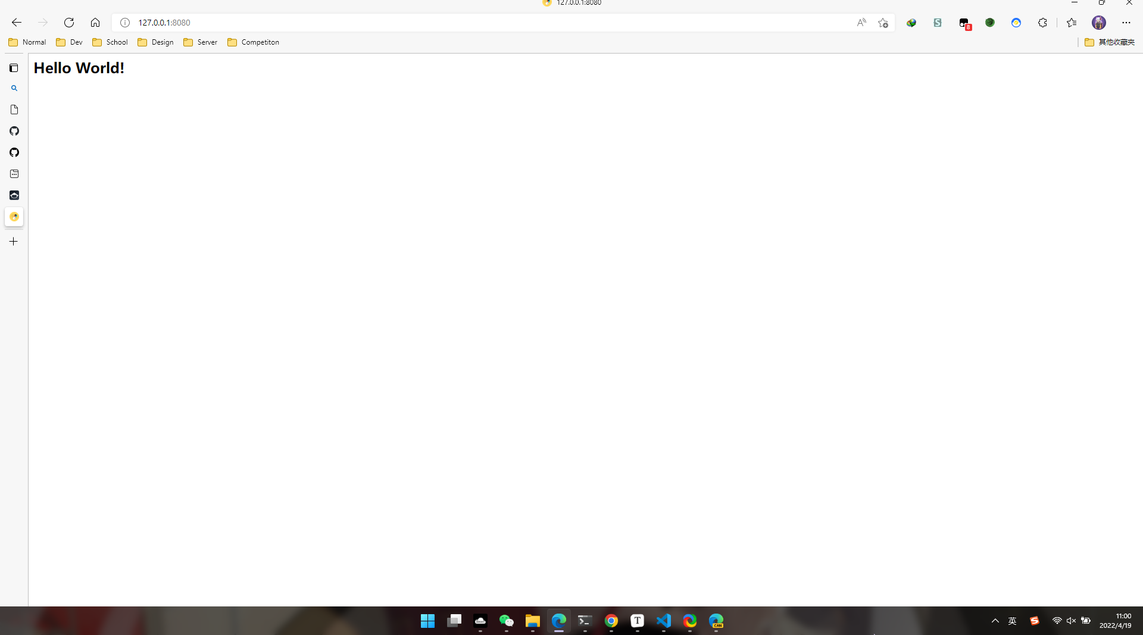1143x635 pixels.
Task: Open the favorites list icon in toolbar
Action: point(1072,23)
